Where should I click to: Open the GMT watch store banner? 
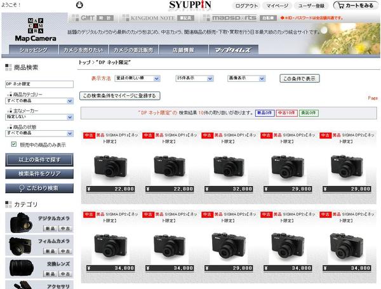[93, 18]
